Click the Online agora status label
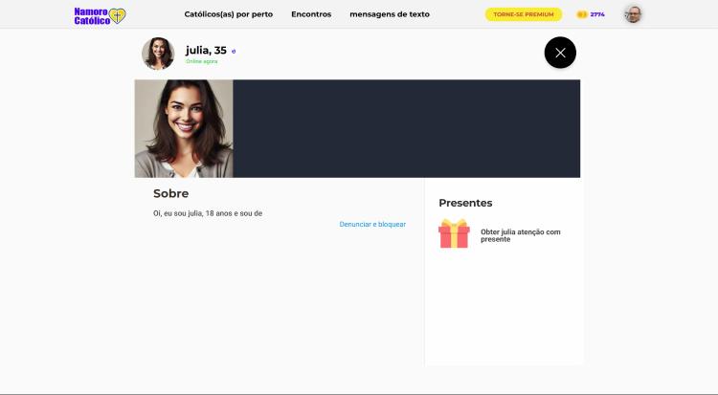Viewport: 718px width, 395px height. pyautogui.click(x=201, y=61)
